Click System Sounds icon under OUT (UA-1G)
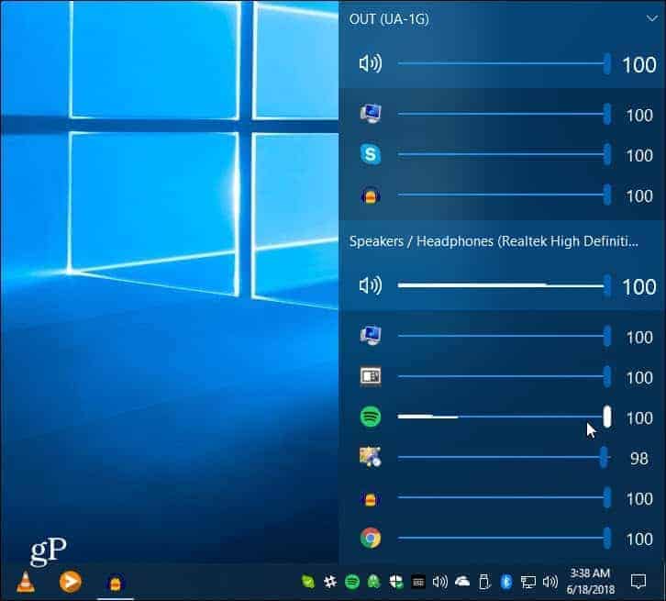The height and width of the screenshot is (601, 666). [371, 115]
